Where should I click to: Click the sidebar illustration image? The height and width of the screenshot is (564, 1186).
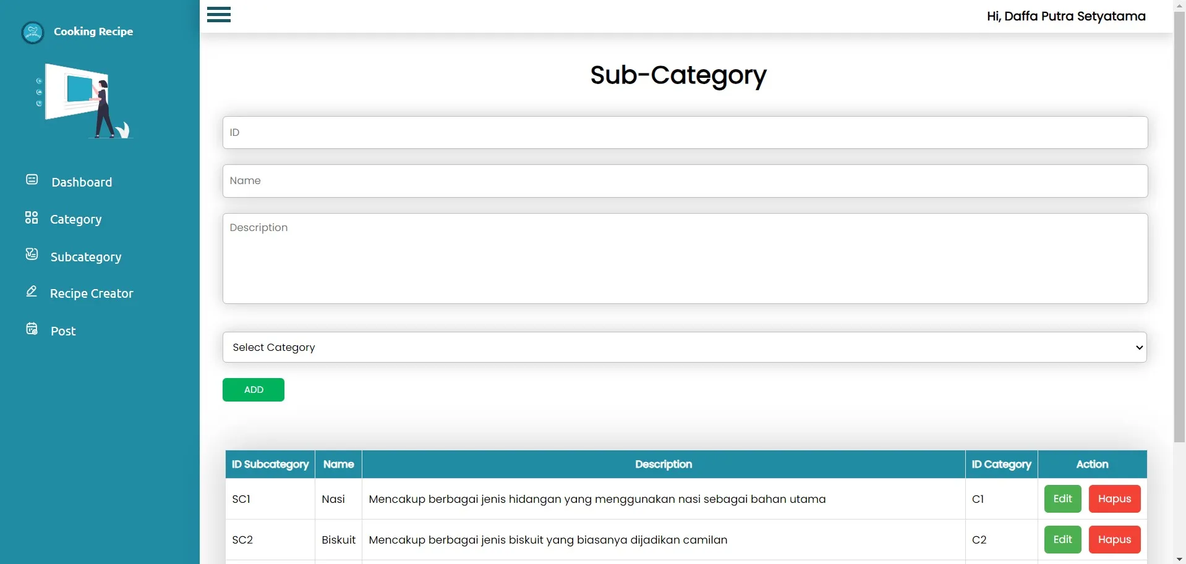pos(85,101)
